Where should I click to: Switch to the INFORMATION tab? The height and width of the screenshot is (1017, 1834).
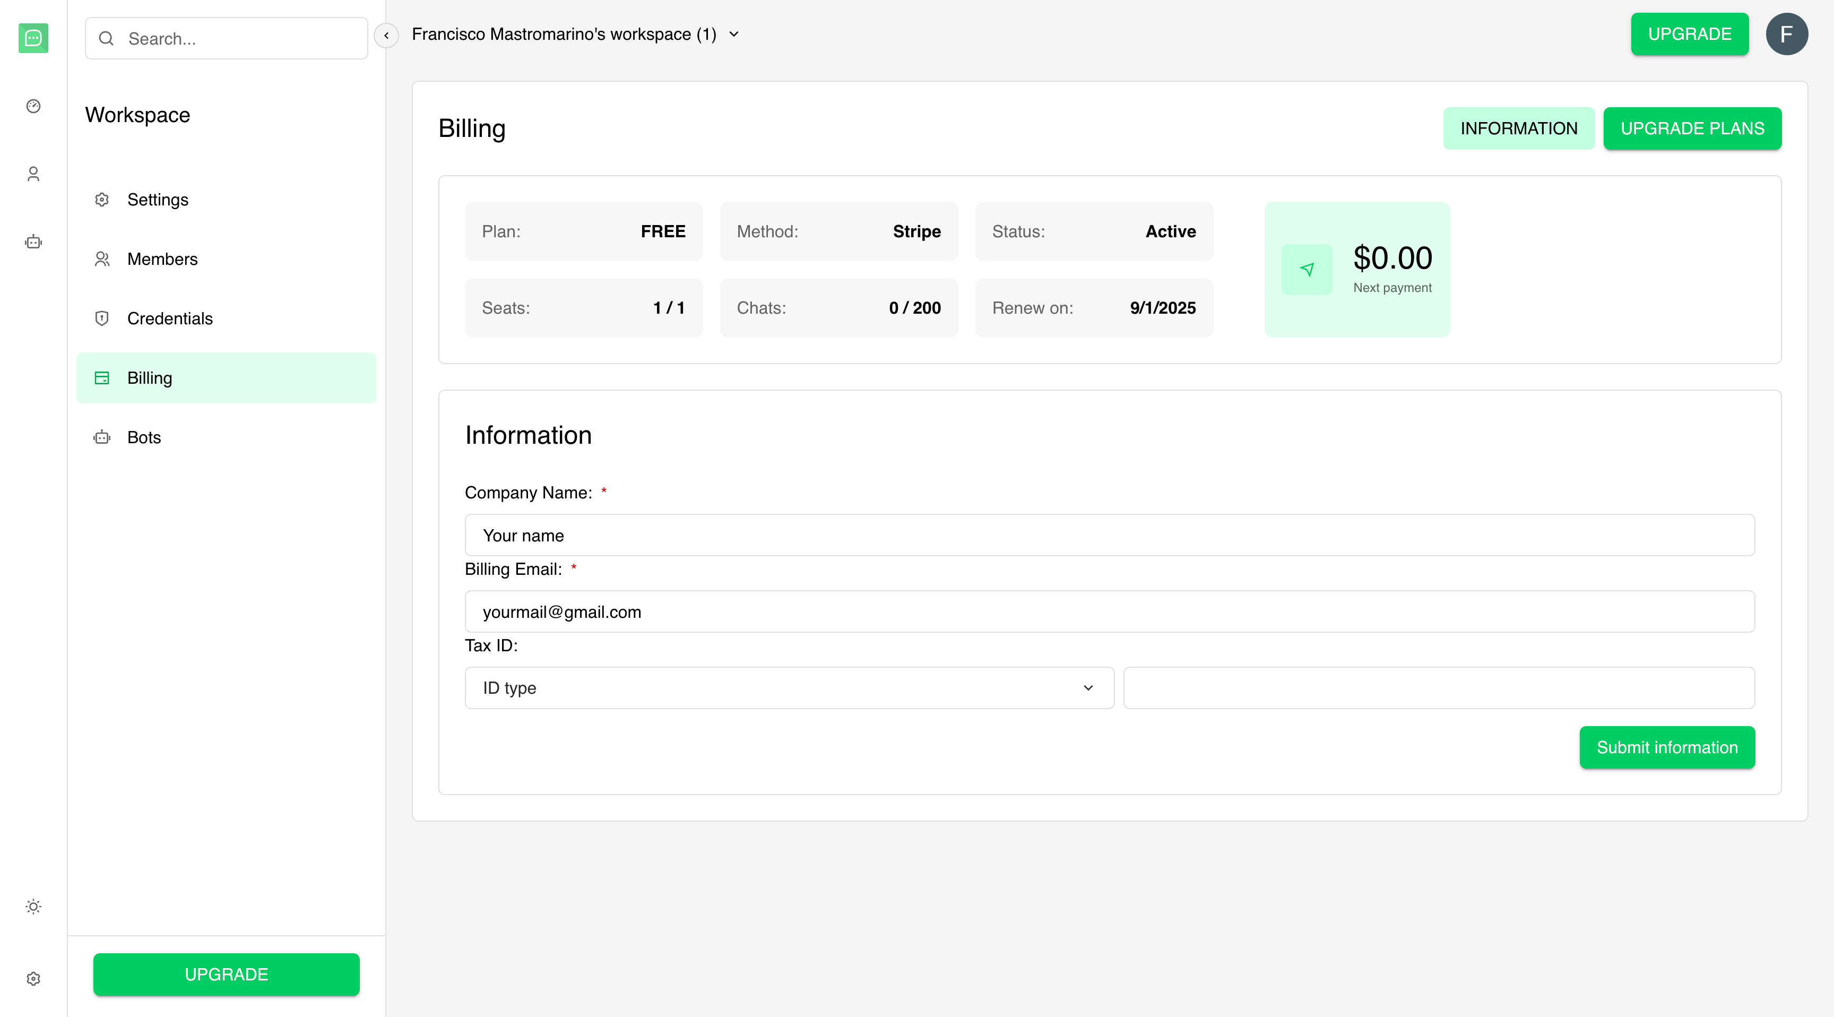(x=1518, y=128)
